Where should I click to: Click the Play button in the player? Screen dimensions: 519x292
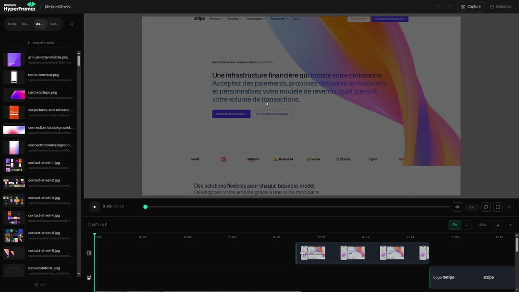[x=94, y=207]
